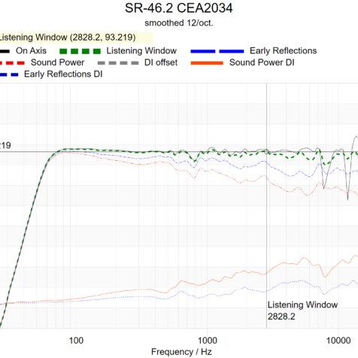Click the orange Sound Power DI legend swatch
This screenshot has width=358, height=358.
tap(207, 63)
